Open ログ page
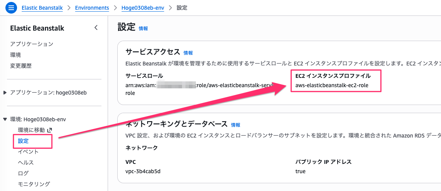Viewport: 441px width, 191px height. pyautogui.click(x=23, y=173)
